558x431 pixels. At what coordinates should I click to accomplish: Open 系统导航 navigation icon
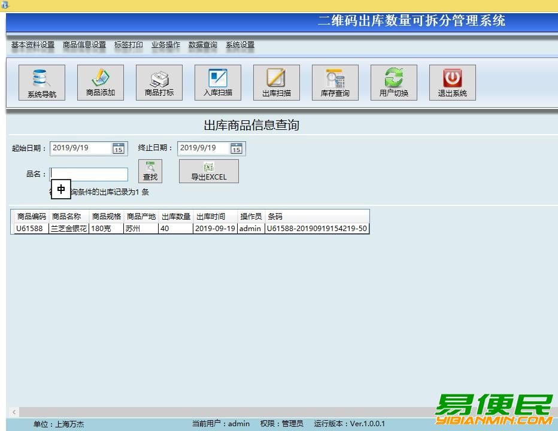click(41, 82)
